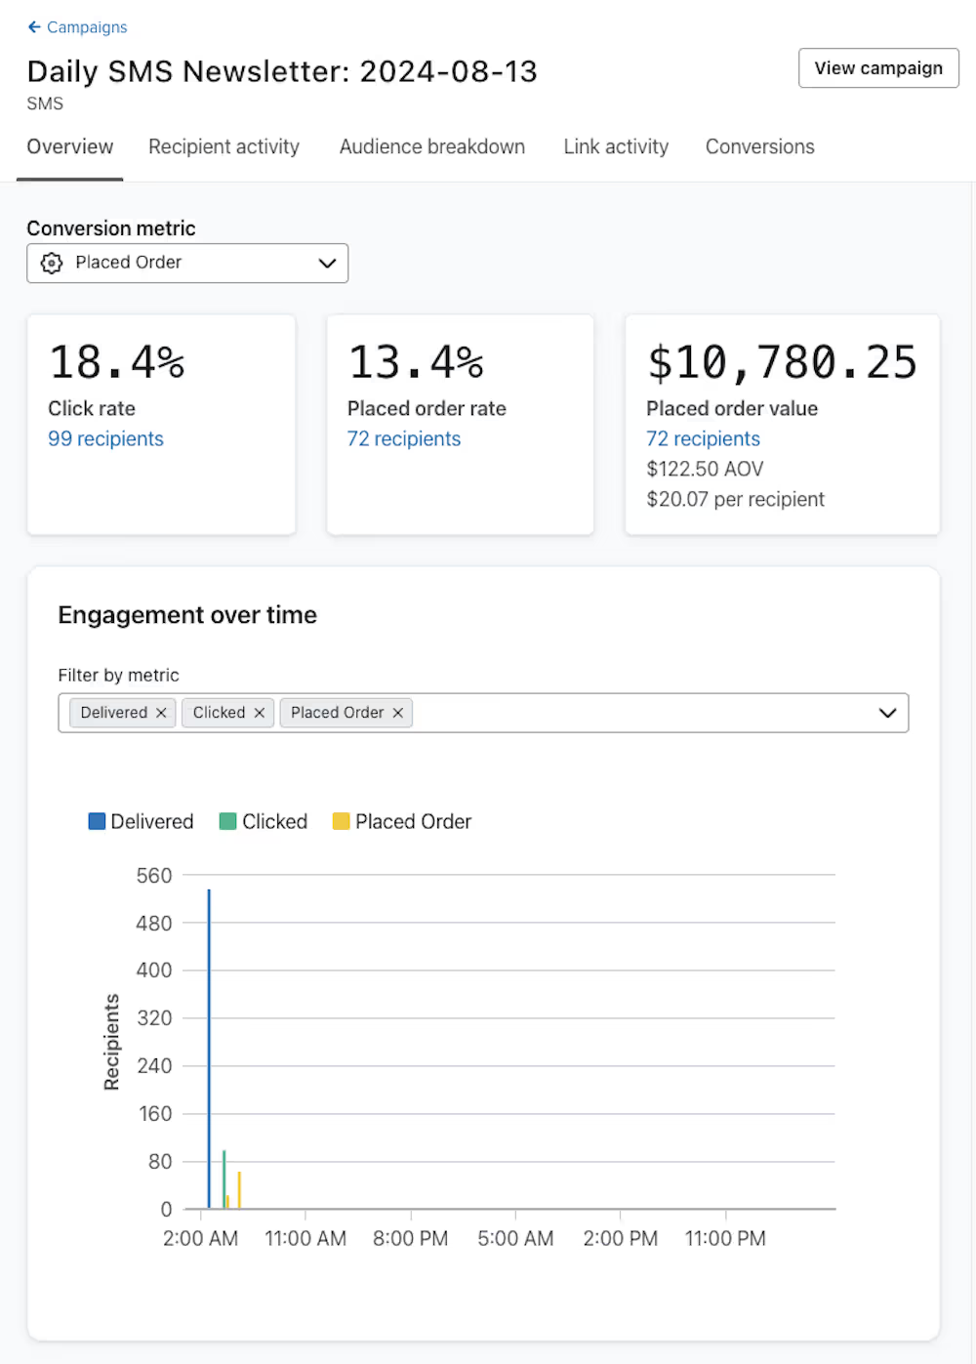Click the blue Delivered color swatch in legend
Screen dimensions: 976x1364
click(97, 821)
